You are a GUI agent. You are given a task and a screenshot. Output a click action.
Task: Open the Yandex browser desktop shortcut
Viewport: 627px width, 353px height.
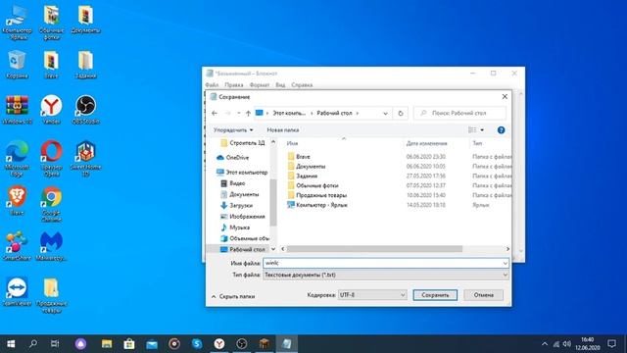pyautogui.click(x=51, y=109)
